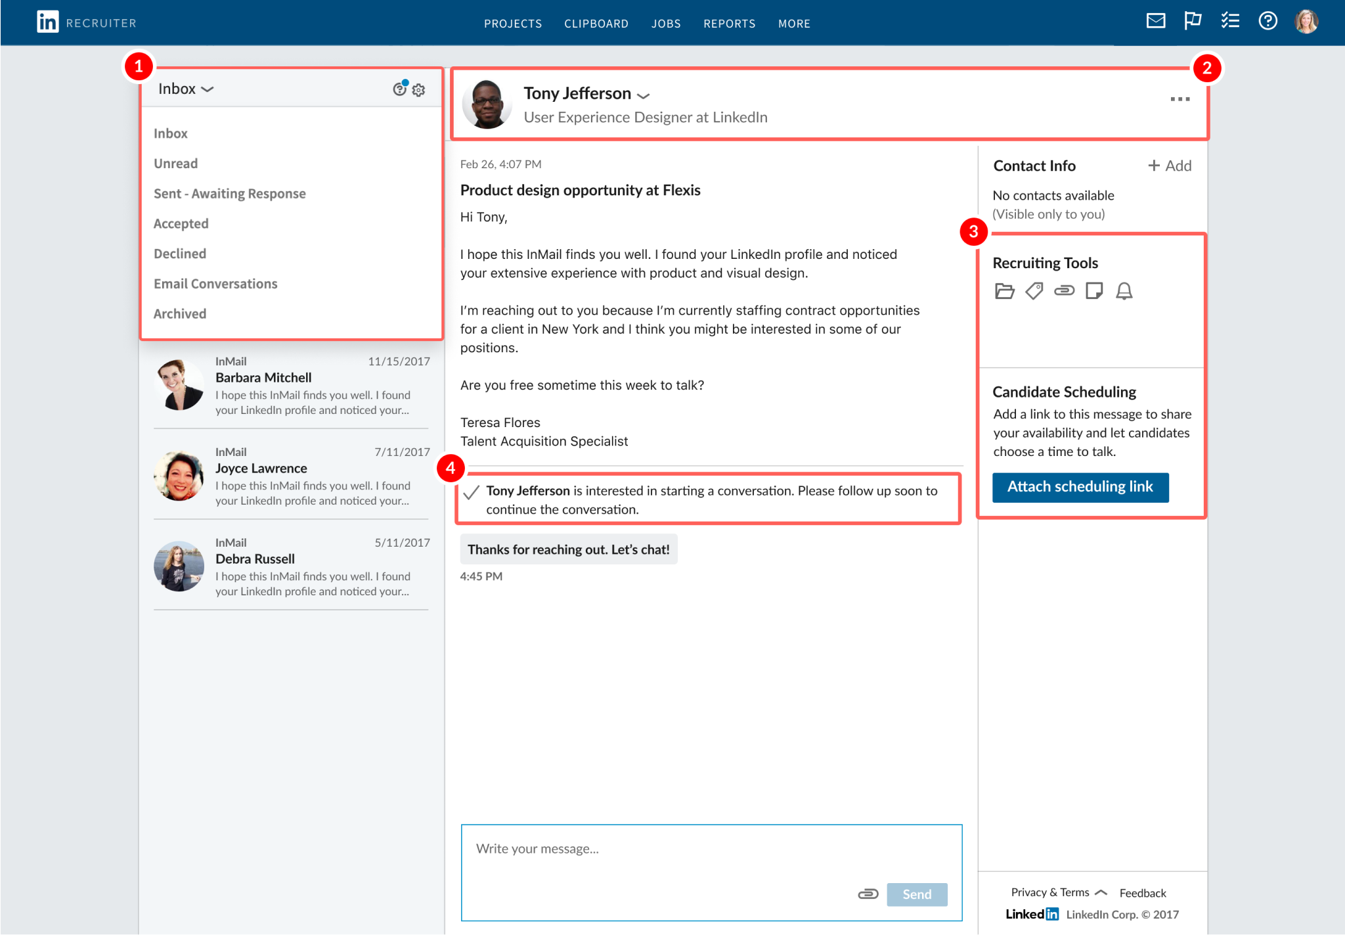Select Sent - Awaiting Response filter
This screenshot has width=1345, height=935.
230,194
